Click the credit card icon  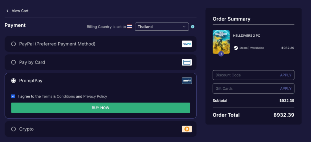click(187, 62)
